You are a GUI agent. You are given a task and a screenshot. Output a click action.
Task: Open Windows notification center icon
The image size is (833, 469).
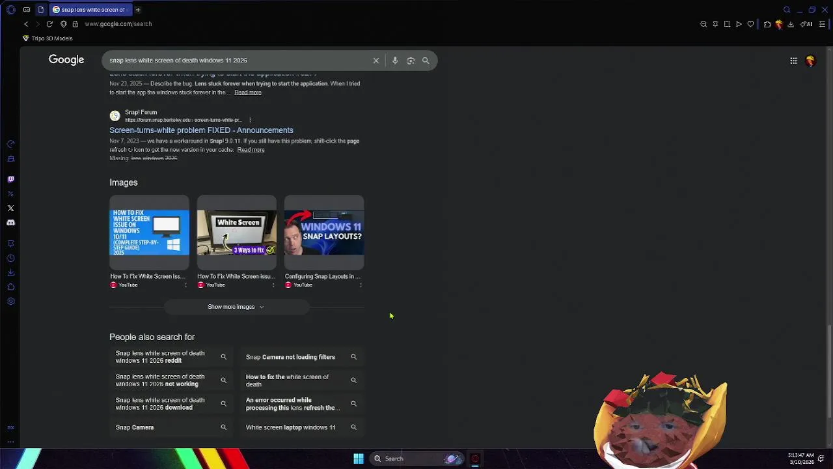pyautogui.click(x=821, y=459)
